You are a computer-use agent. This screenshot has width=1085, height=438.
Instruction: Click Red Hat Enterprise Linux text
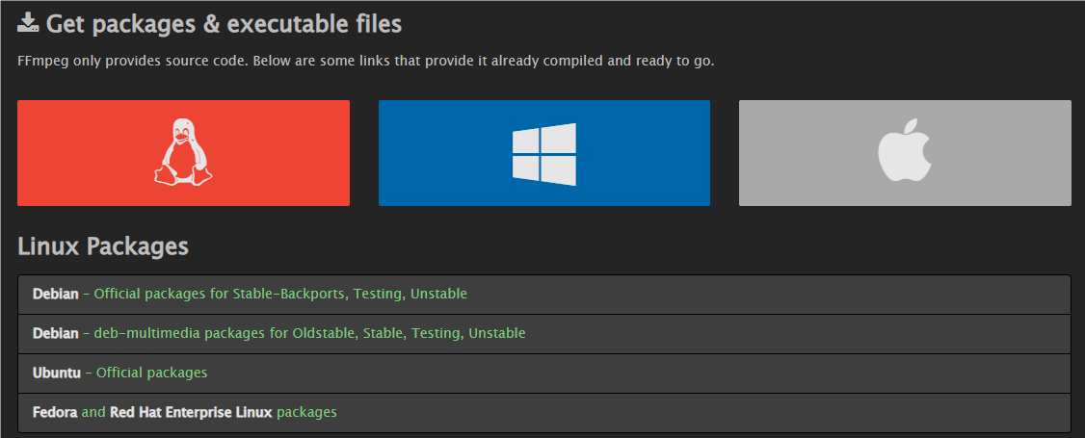point(191,412)
